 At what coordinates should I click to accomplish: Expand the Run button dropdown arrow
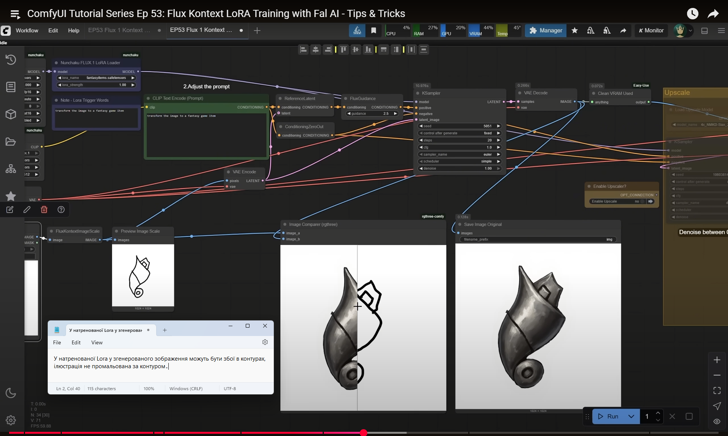631,416
